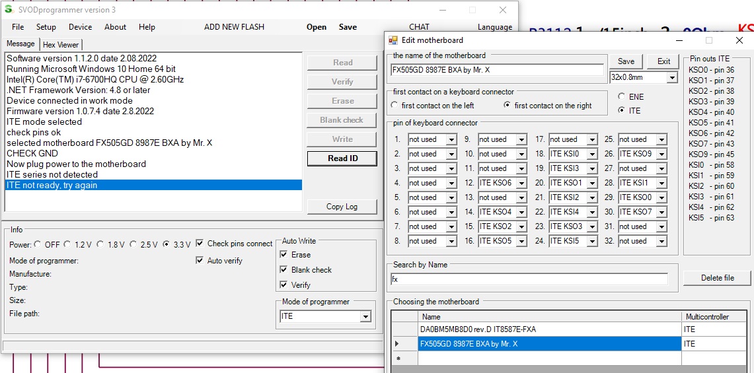Click Save in Edit motherboard dialog
Image resolution: width=754 pixels, height=373 pixels.
pyautogui.click(x=626, y=61)
